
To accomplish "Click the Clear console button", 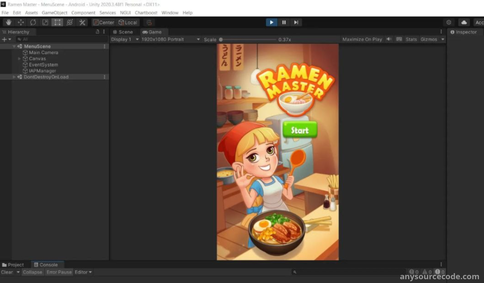I will 7,272.
